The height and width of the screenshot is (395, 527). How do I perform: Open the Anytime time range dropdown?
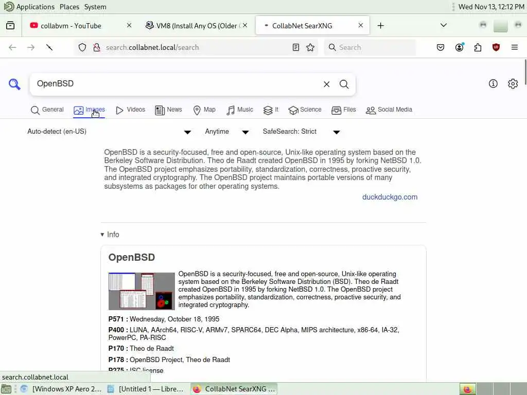[x=227, y=132]
